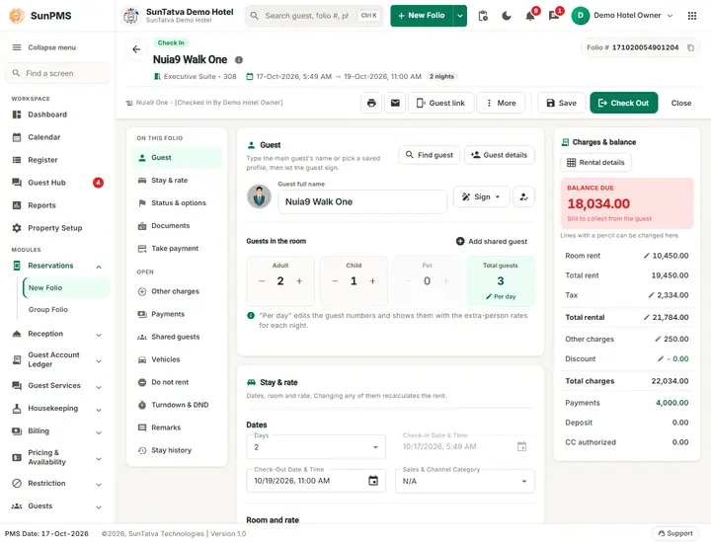Screen dimensions: 711x543
Task: Expand the Housekeeping module
Action: pyautogui.click(x=99, y=410)
